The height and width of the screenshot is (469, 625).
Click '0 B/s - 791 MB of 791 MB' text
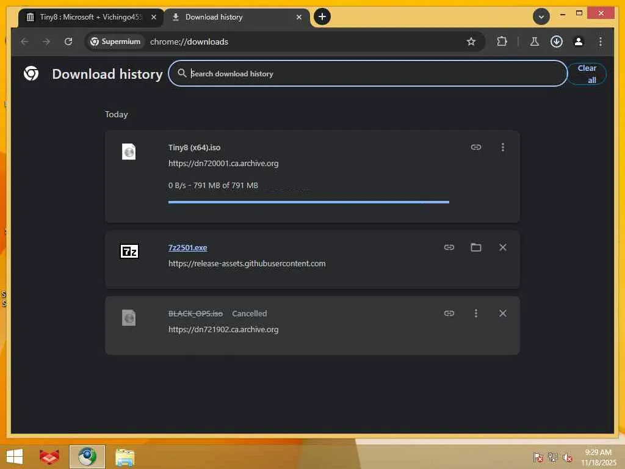pos(213,186)
